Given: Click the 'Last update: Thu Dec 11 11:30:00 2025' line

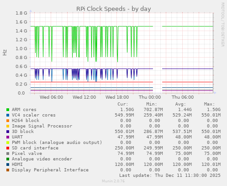Looking at the screenshot, I should coord(170,175).
